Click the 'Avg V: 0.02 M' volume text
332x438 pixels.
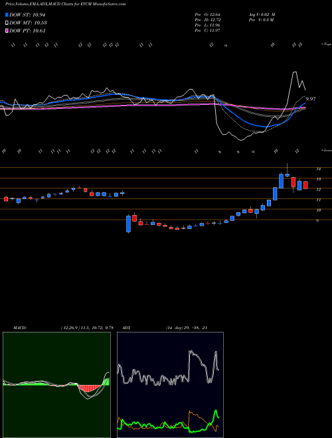click(x=262, y=15)
